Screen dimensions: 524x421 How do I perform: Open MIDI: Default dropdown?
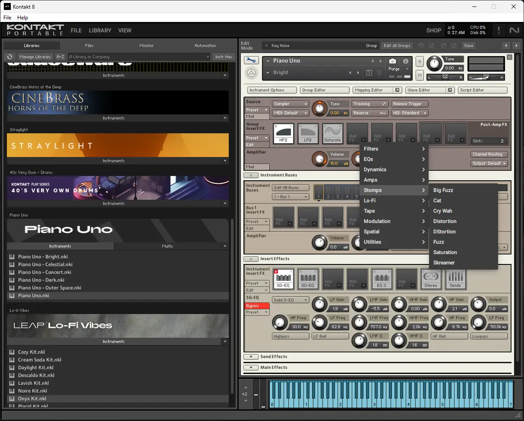[290, 113]
